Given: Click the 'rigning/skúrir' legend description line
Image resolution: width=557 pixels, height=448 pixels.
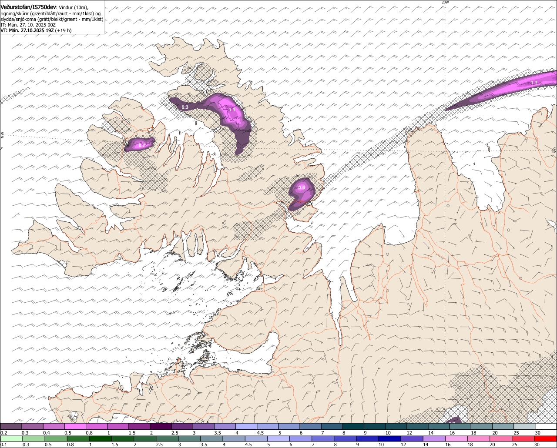Looking at the screenshot, I should 50,13.
